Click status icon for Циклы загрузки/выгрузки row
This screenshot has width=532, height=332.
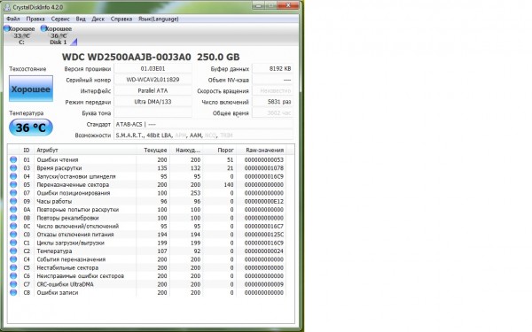tap(13, 243)
